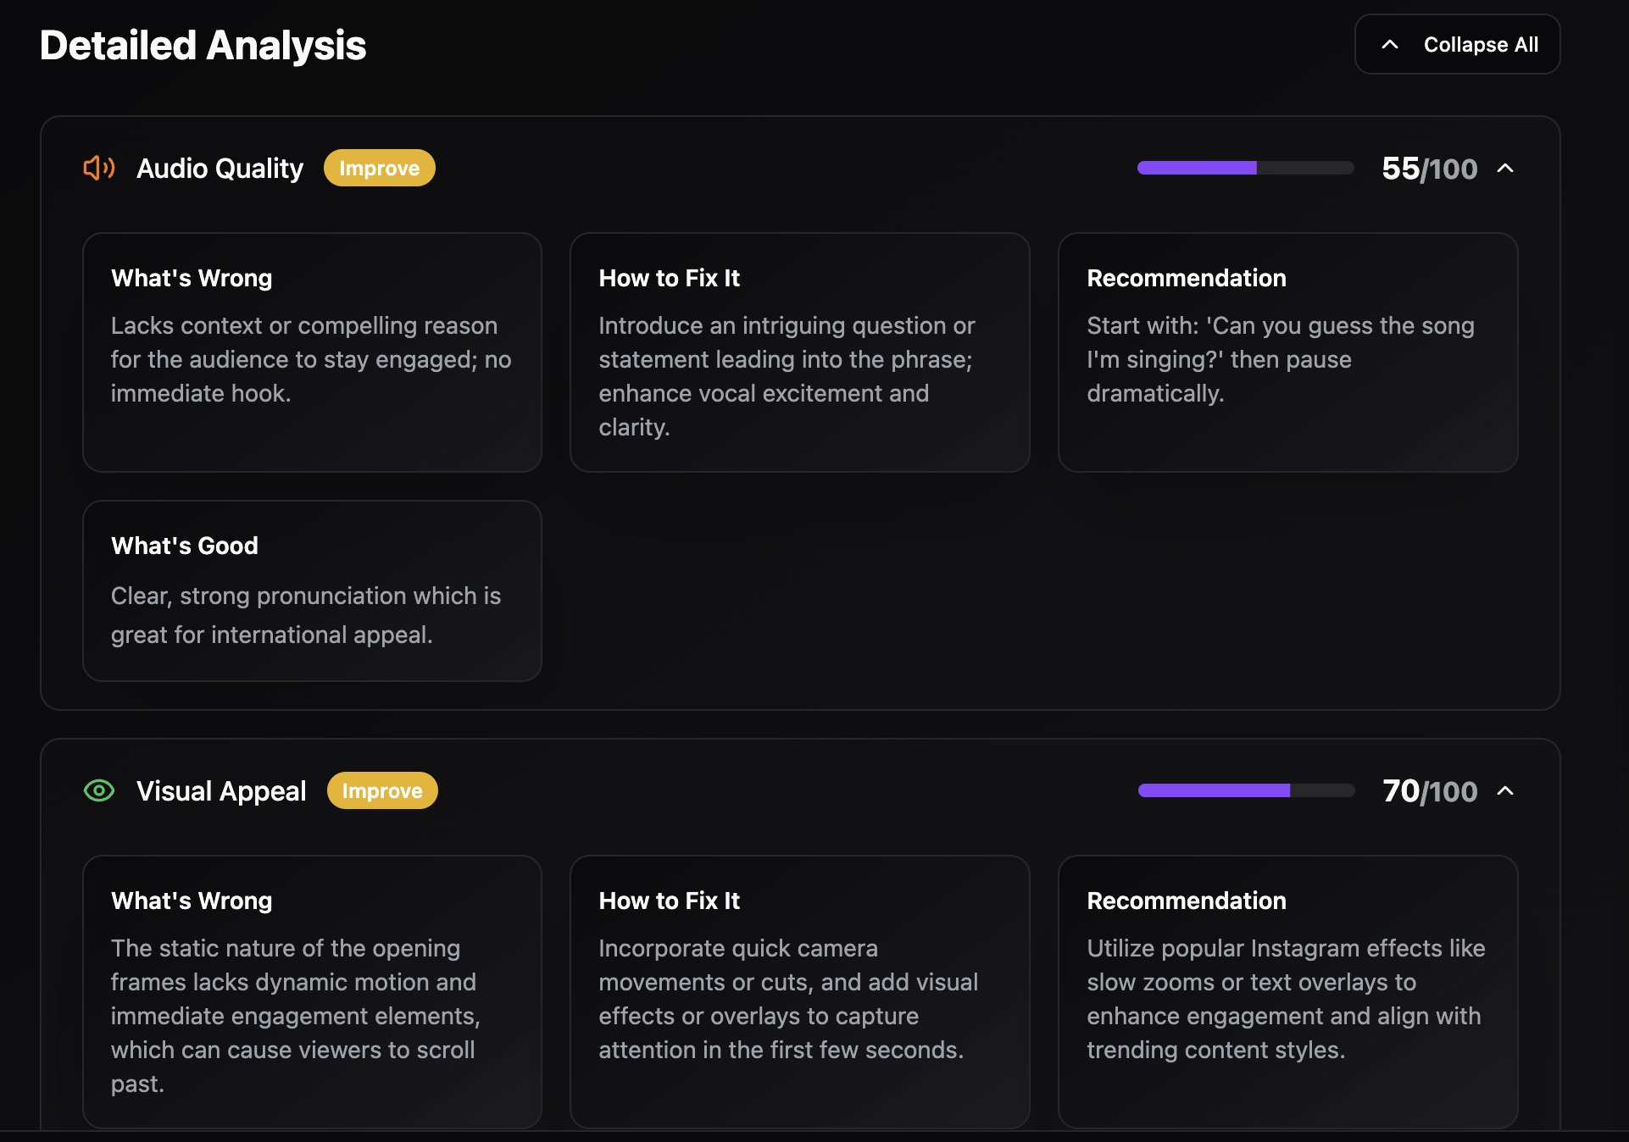Image resolution: width=1629 pixels, height=1142 pixels.
Task: Click the 55/100 score text
Action: tap(1429, 168)
